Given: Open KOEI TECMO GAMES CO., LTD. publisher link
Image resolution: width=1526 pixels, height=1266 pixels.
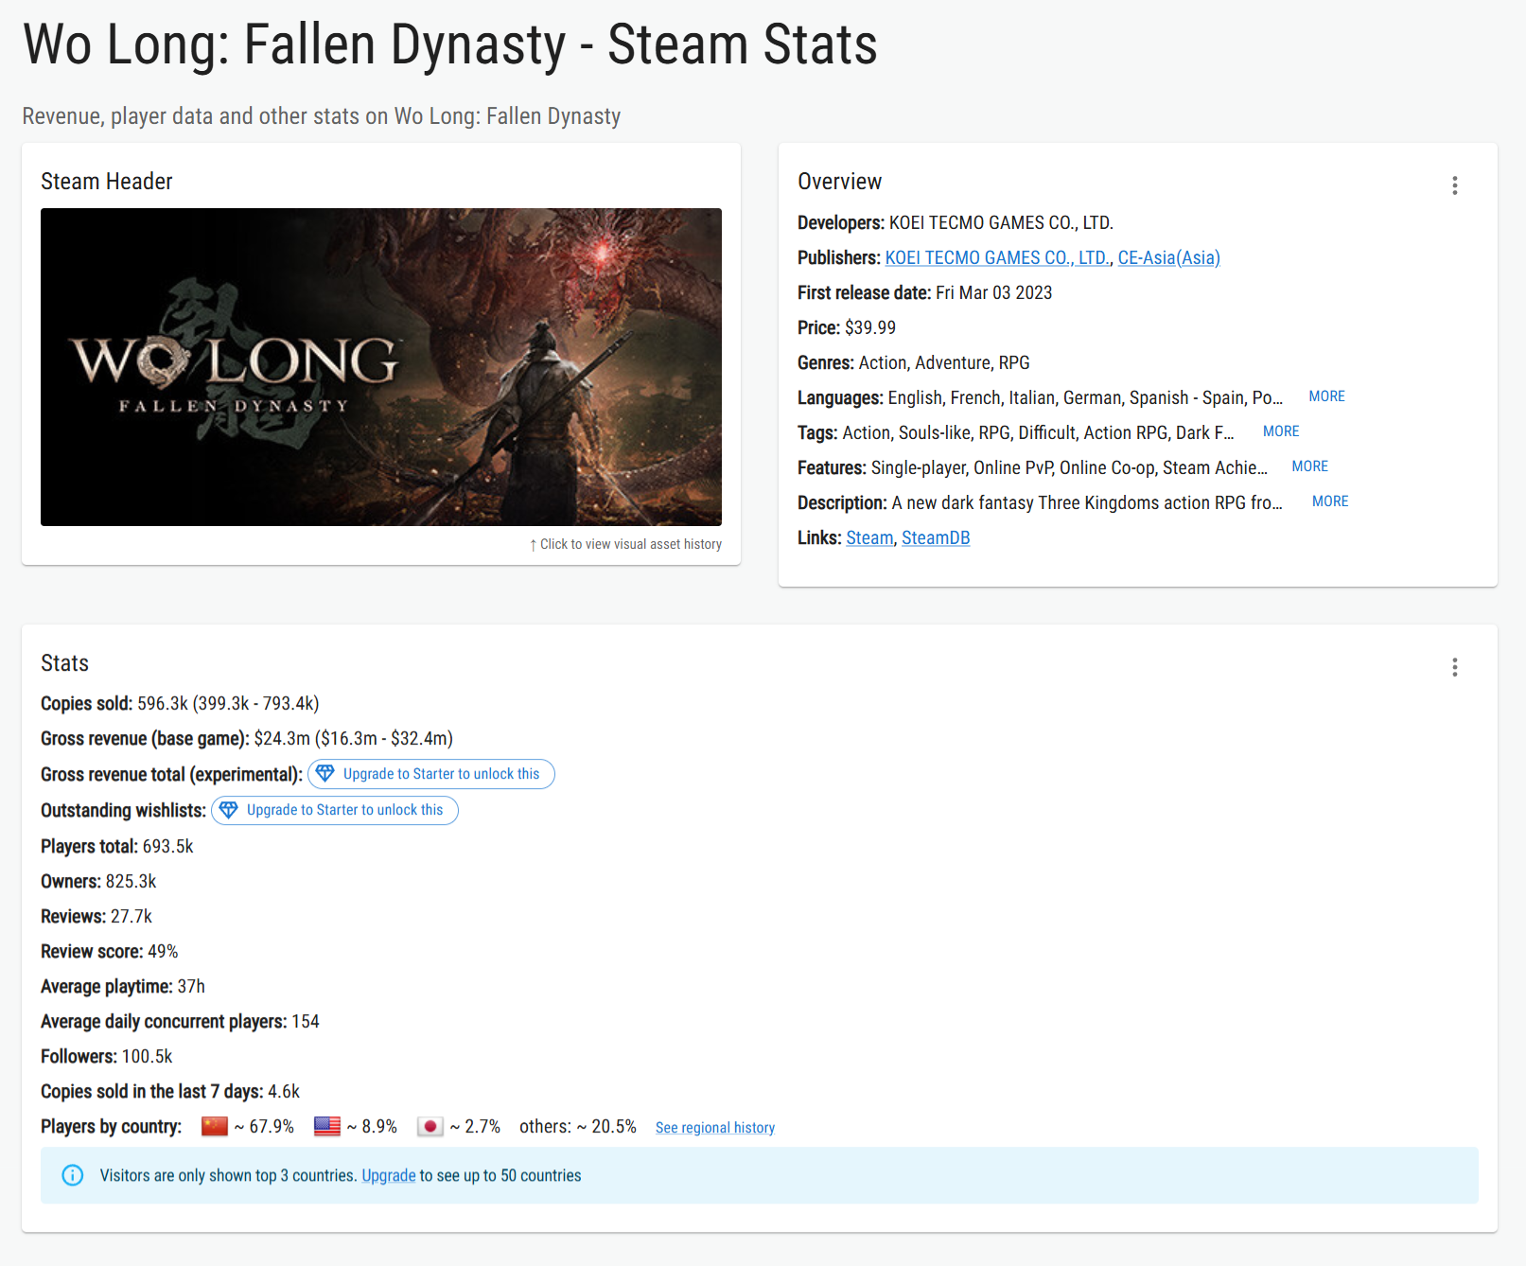Looking at the screenshot, I should coord(997,257).
